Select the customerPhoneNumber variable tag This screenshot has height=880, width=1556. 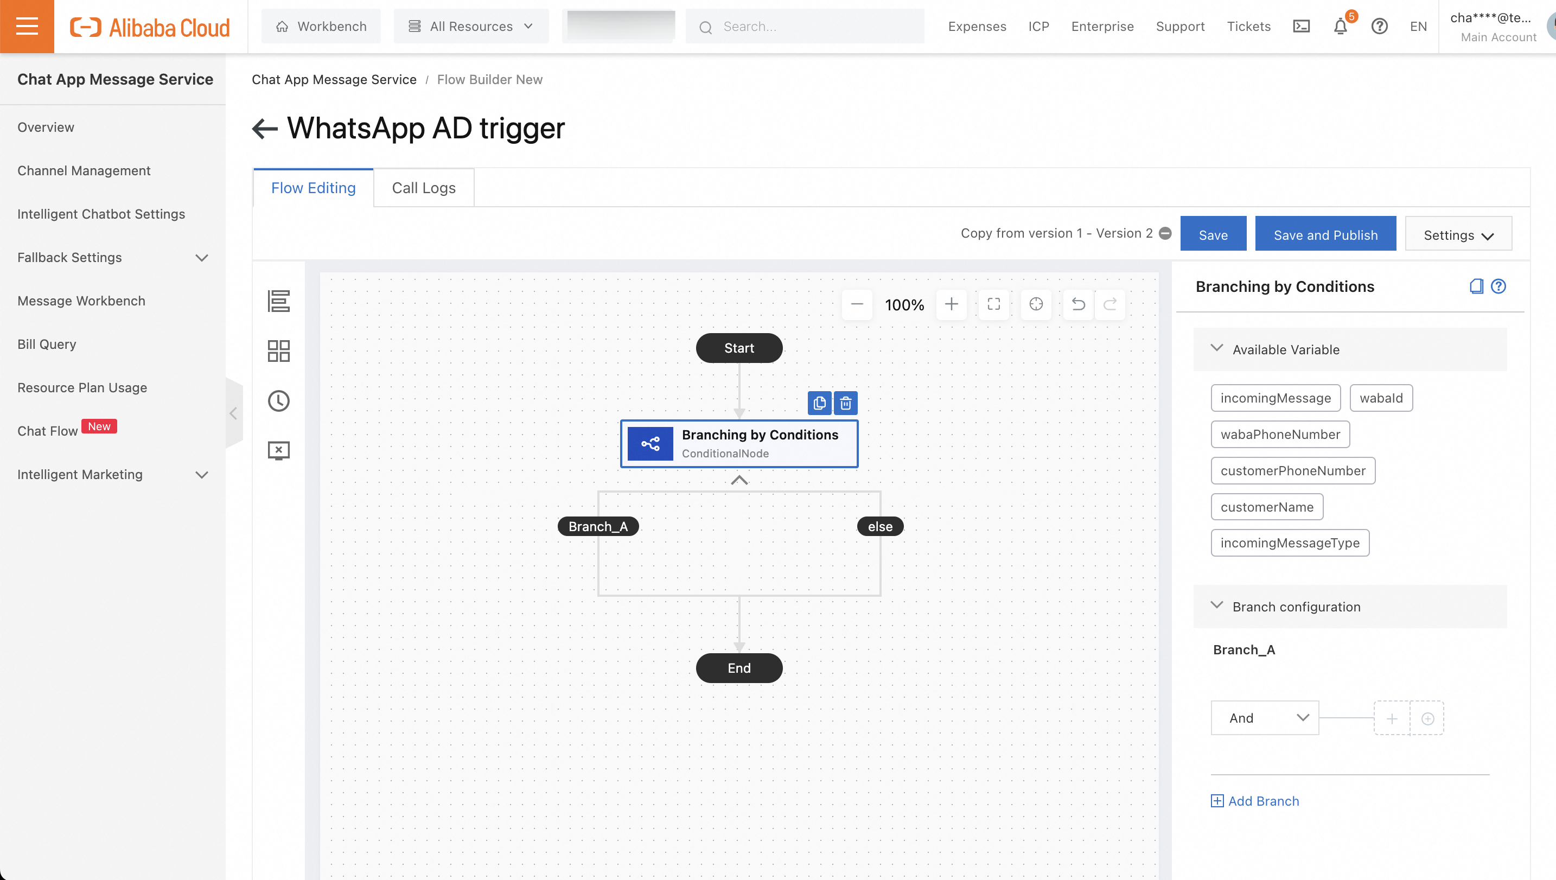tap(1292, 471)
